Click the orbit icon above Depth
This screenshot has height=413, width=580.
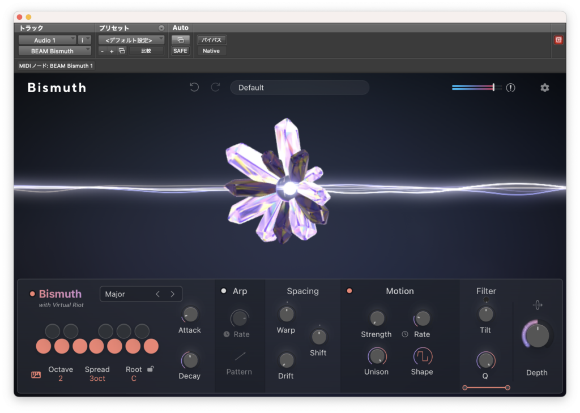tap(538, 305)
